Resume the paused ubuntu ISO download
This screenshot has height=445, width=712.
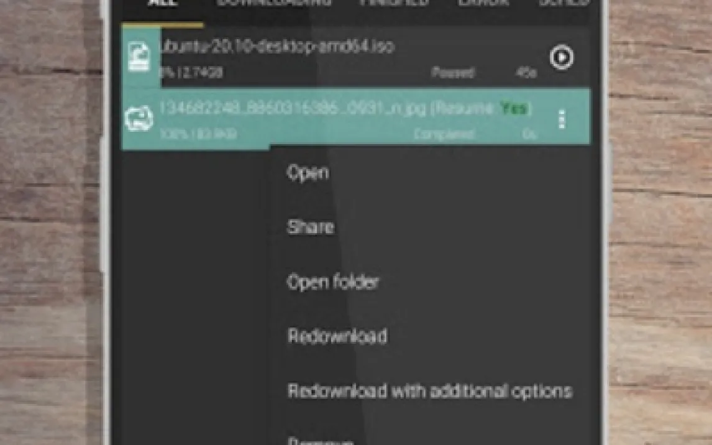(x=562, y=58)
